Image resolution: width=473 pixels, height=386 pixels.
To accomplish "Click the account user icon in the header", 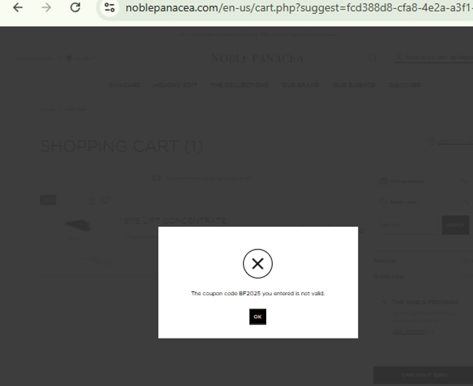I will (399, 58).
